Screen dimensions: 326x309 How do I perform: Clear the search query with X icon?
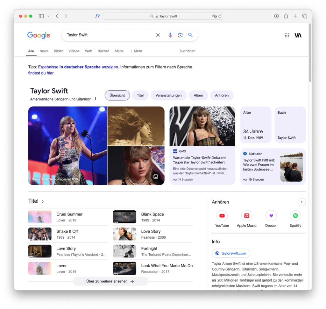pyautogui.click(x=158, y=35)
